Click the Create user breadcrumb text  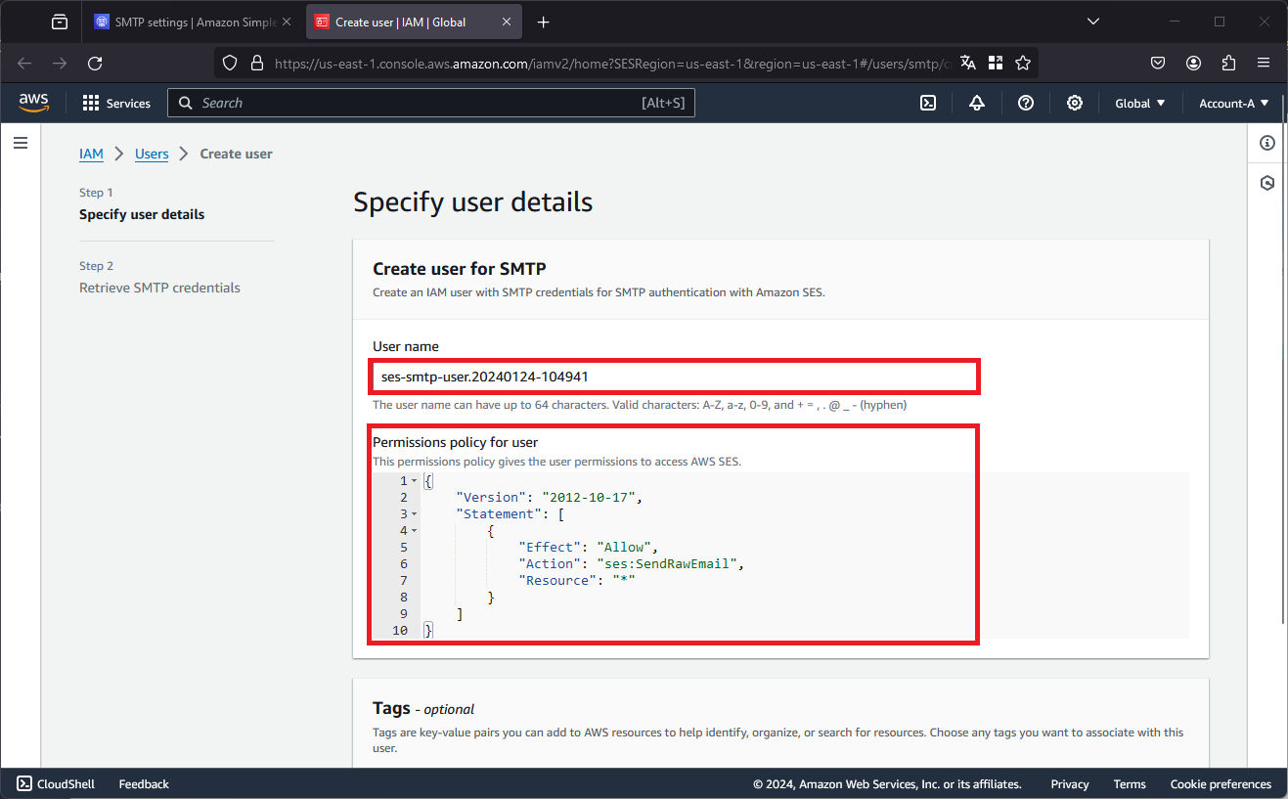coord(236,154)
